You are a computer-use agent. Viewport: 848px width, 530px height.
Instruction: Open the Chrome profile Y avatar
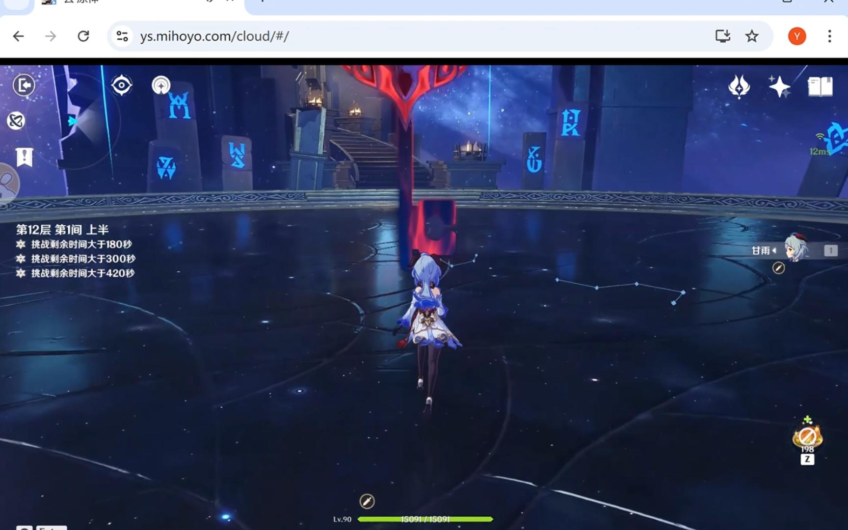797,36
